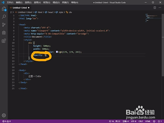Change the HTML language mode in status bar

pyautogui.click(x=148, y=121)
